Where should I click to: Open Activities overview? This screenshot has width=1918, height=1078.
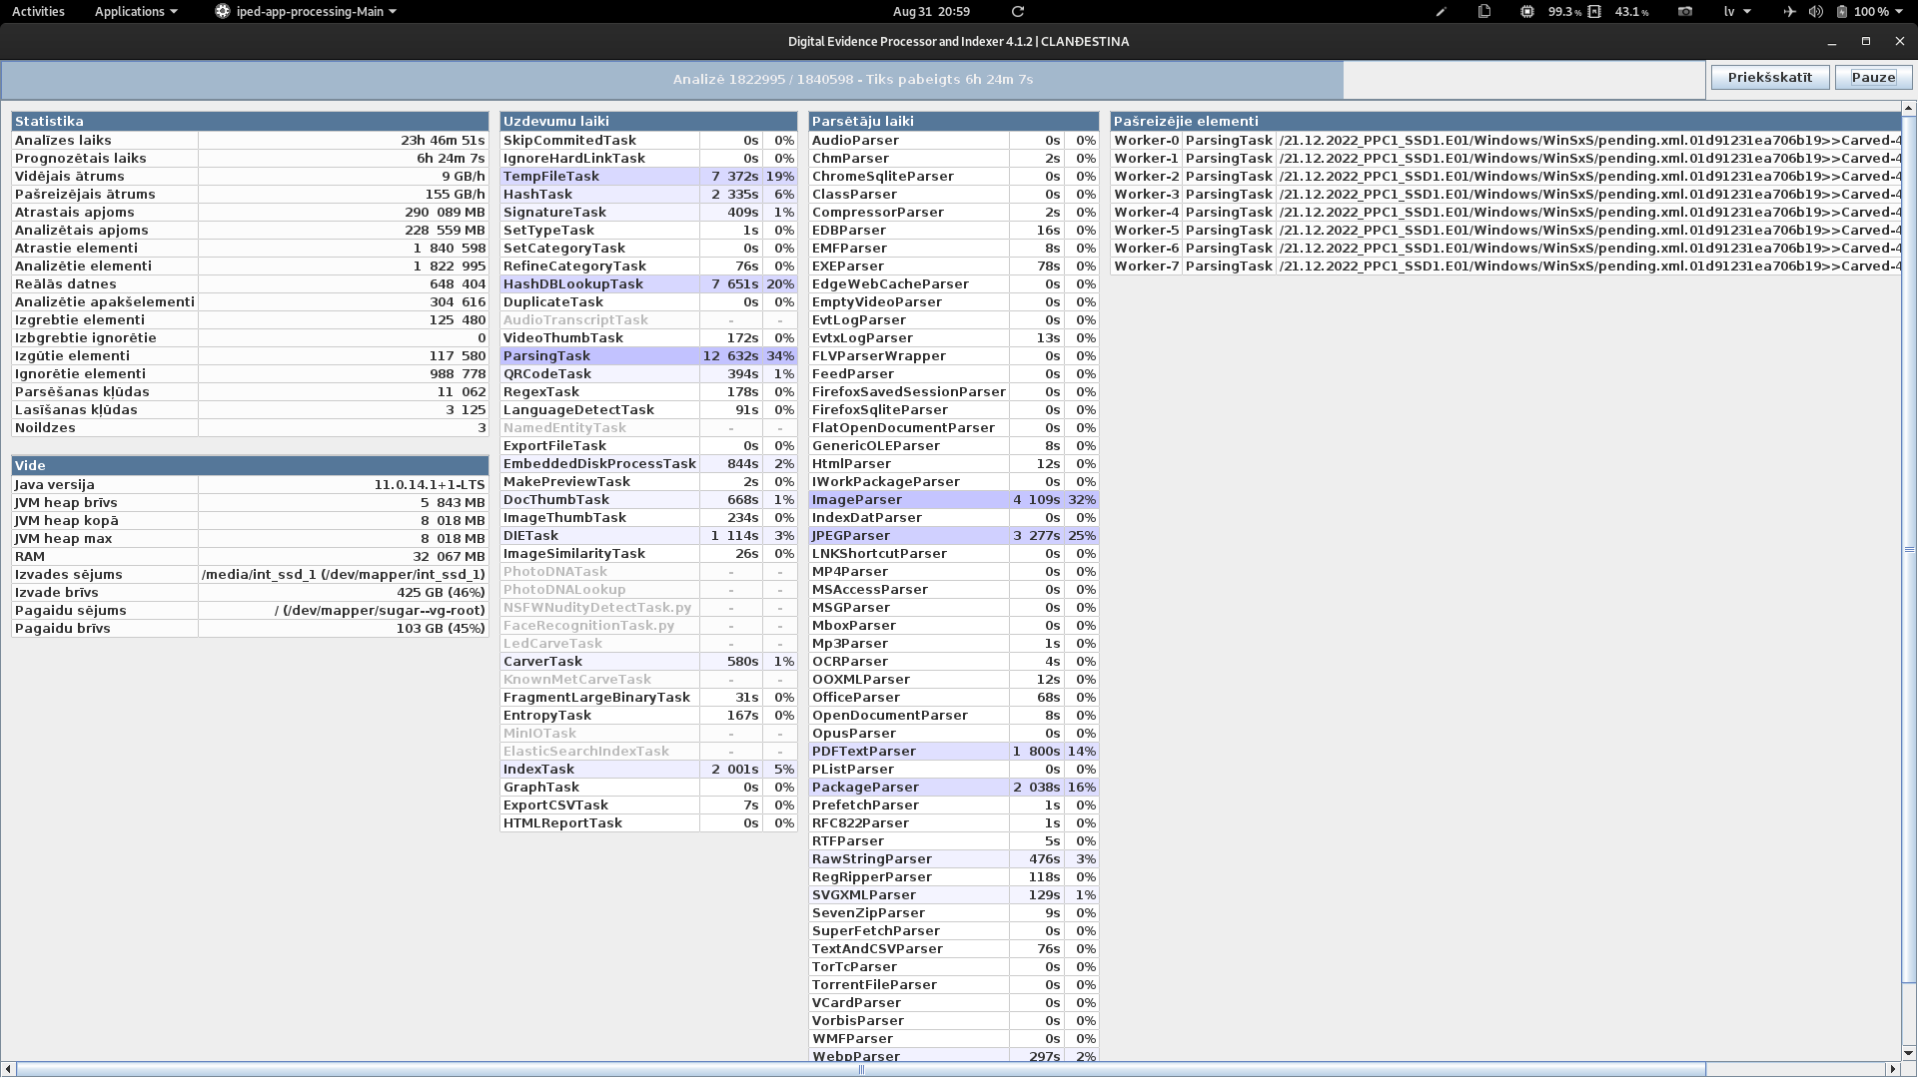38,12
